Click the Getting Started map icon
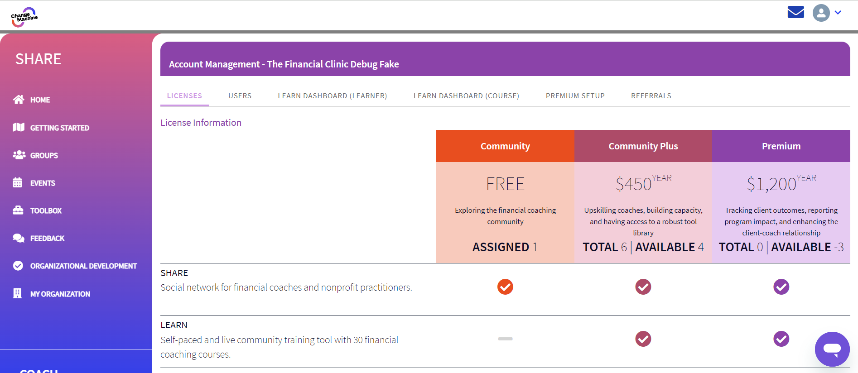858x373 pixels. pos(19,127)
